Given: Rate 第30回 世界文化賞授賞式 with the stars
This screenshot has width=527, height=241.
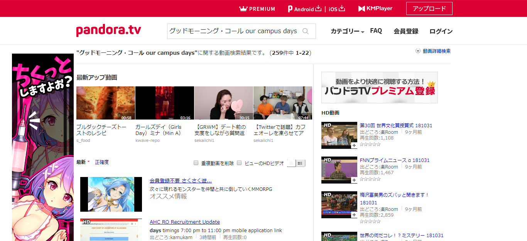Looking at the screenshot, I should coord(370,144).
